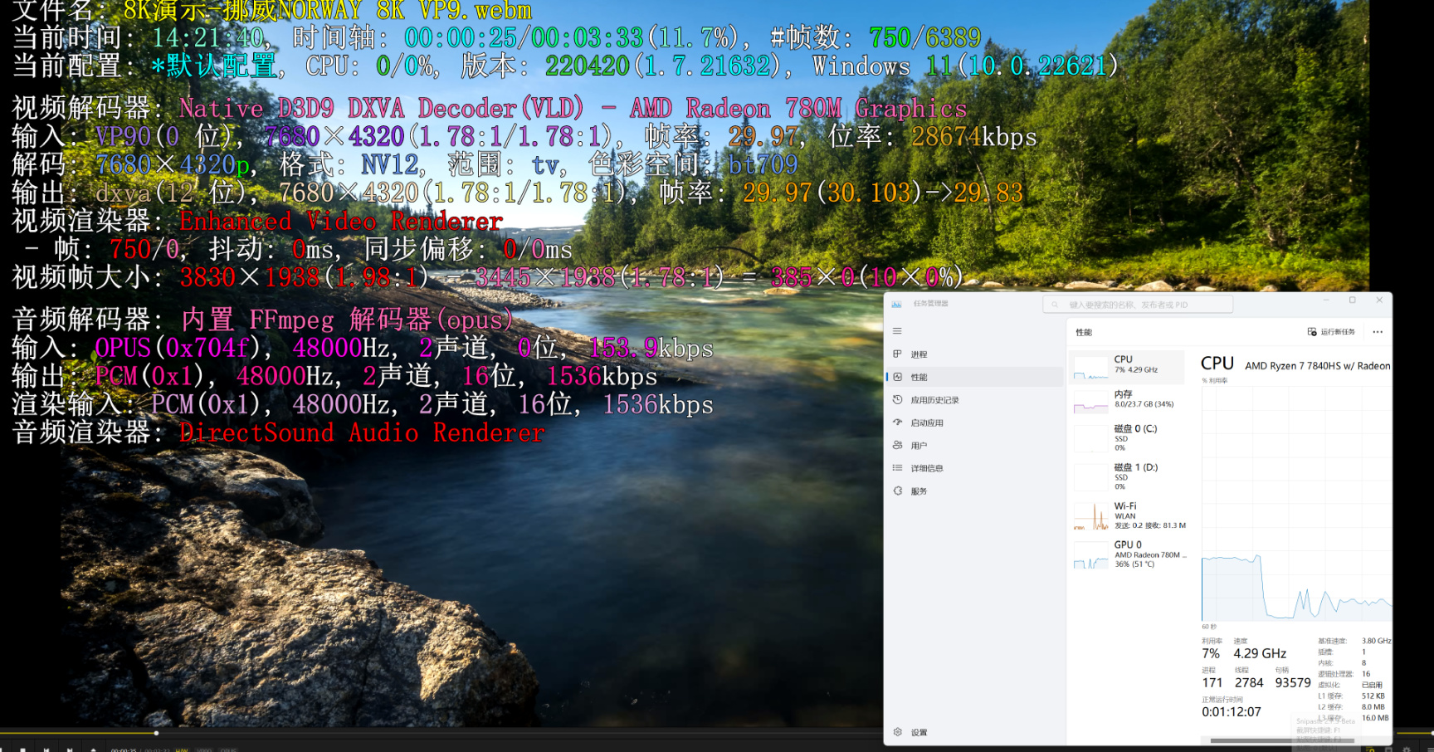Click the previous track button in the player
This screenshot has width=1434, height=752.
click(x=46, y=750)
